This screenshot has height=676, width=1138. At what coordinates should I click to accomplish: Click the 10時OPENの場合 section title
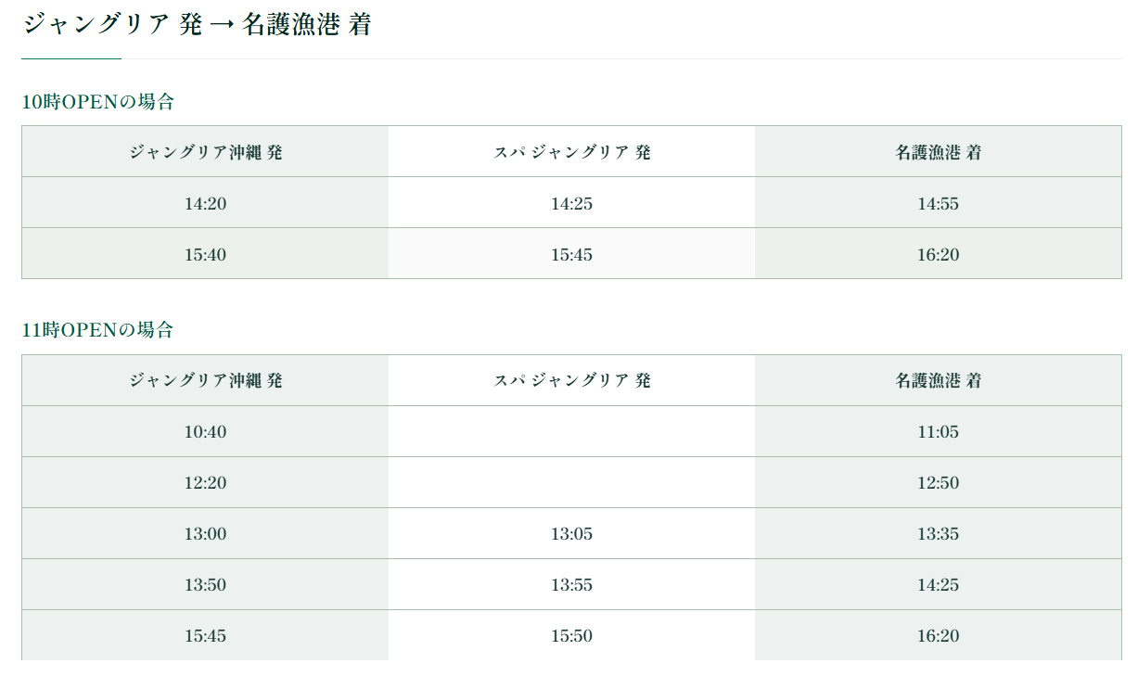pyautogui.click(x=97, y=102)
